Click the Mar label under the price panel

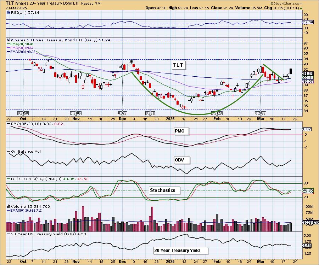[x=261, y=119]
